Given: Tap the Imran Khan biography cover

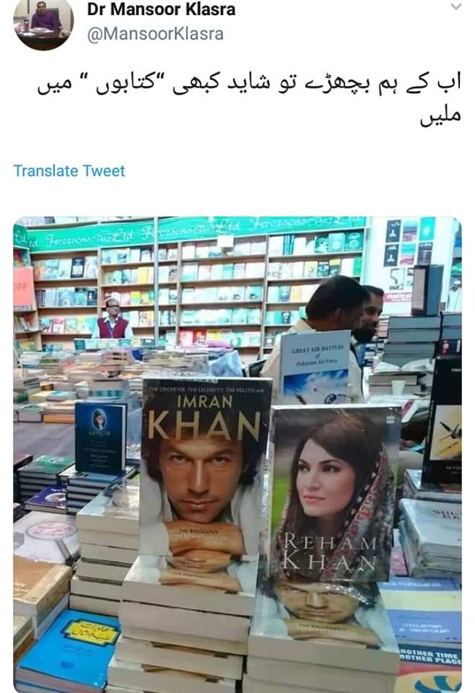Looking at the screenshot, I should 204,468.
